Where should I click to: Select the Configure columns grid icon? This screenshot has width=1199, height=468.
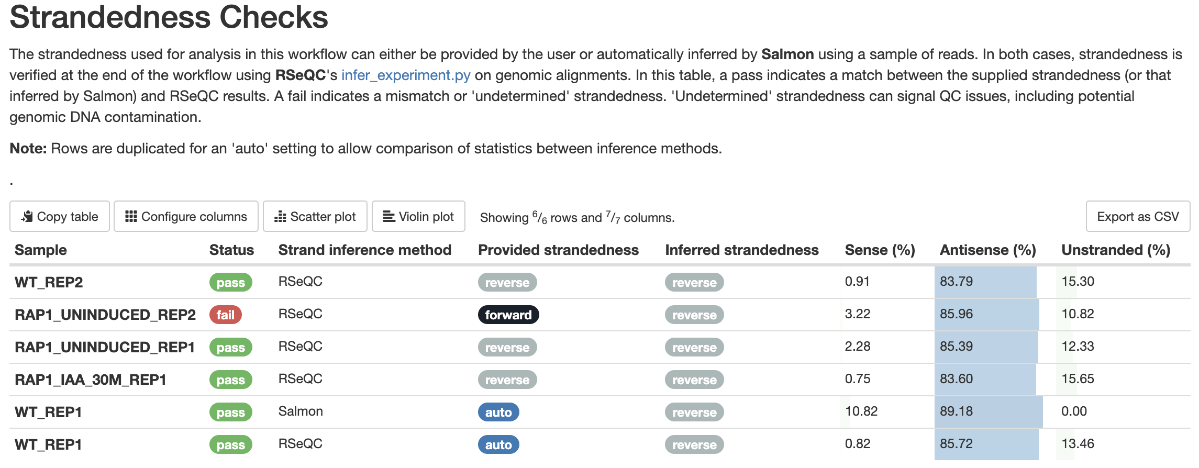[132, 216]
